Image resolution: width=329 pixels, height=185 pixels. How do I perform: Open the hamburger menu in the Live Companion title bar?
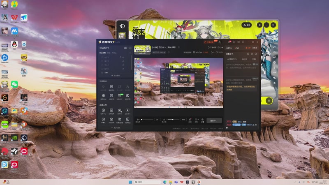[243, 42]
